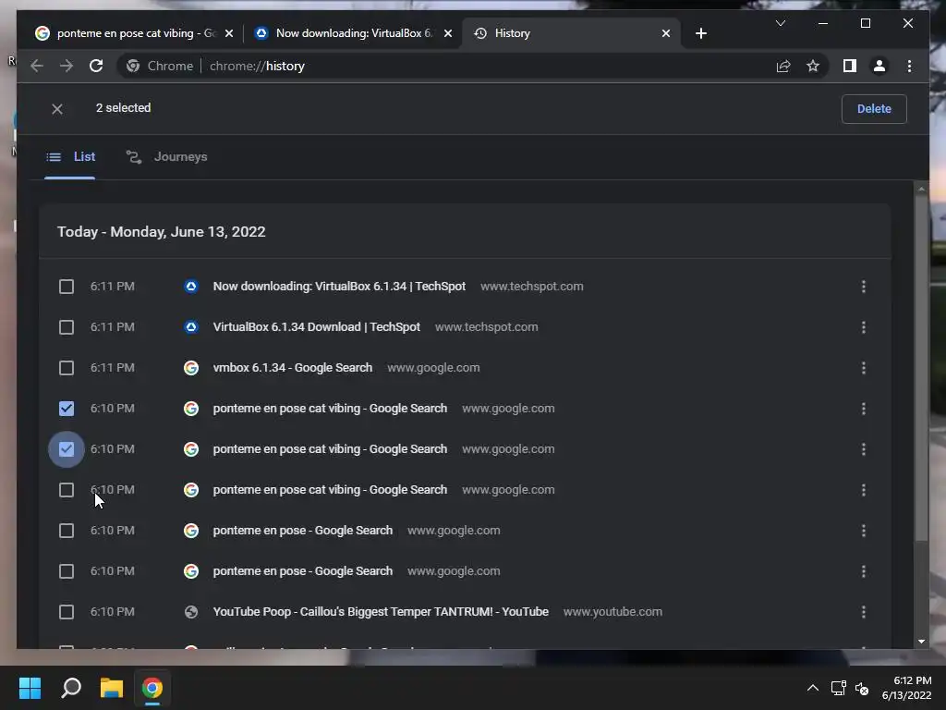Check the 'VirtualBox 6.1.34 Download' entry
Image resolution: width=946 pixels, height=710 pixels.
pyautogui.click(x=67, y=327)
